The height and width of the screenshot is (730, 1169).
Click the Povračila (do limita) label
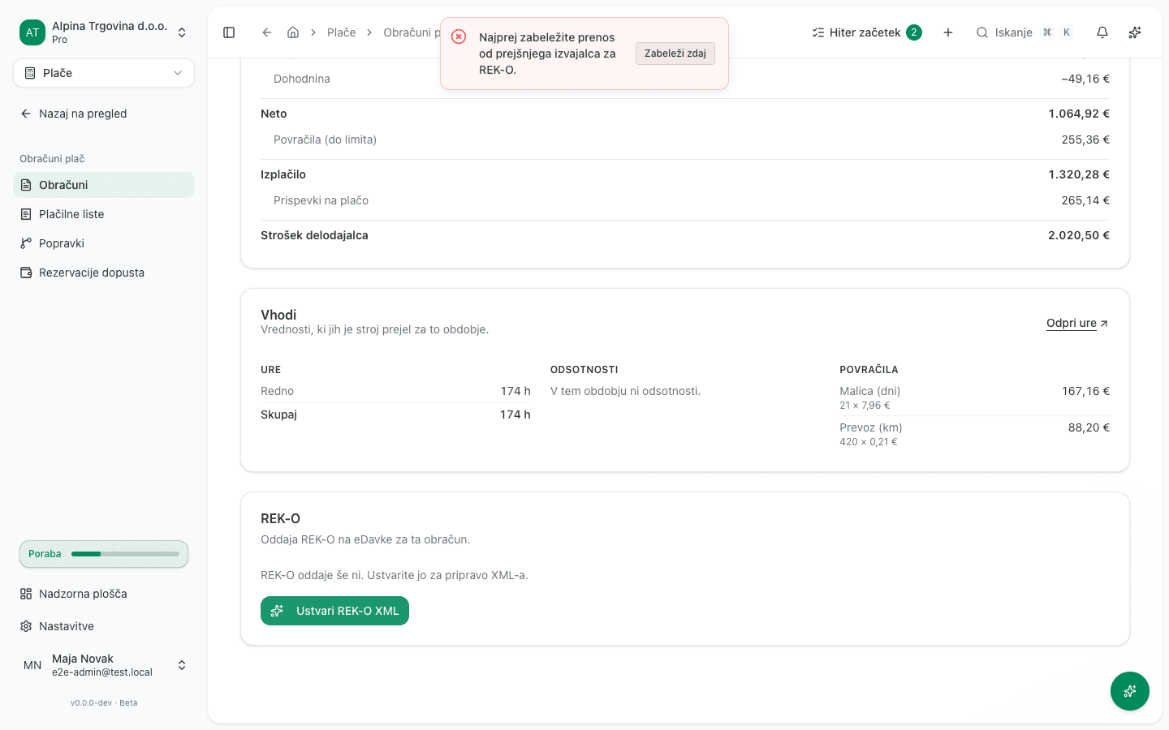326,140
